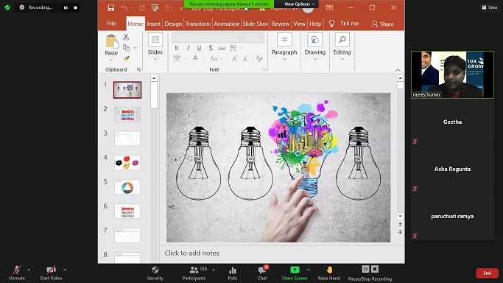The height and width of the screenshot is (283, 503).
Task: Toggle Strikethrough formatting
Action: pos(222,48)
